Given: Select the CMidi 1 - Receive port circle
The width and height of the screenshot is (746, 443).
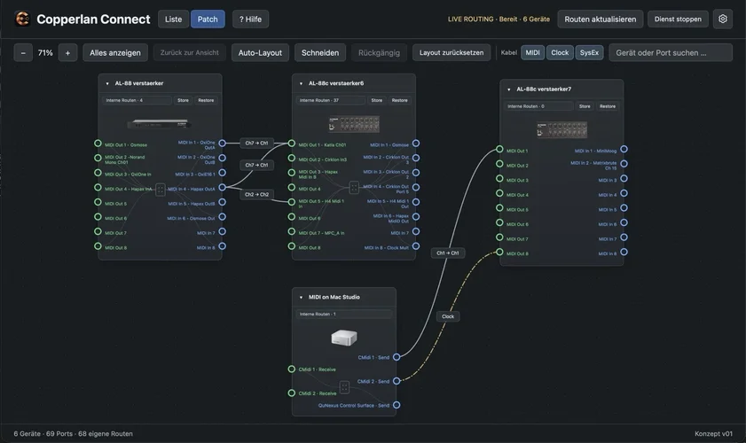Looking at the screenshot, I should 292,369.
